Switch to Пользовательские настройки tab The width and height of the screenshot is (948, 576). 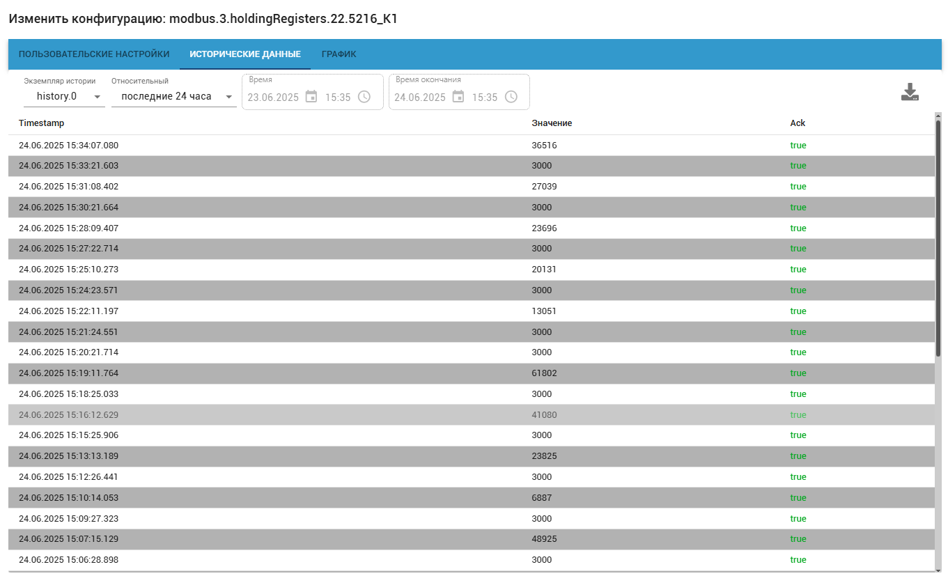click(94, 54)
